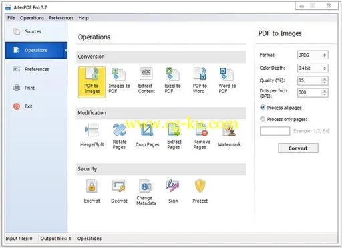Select the Sign PDF tool
Image resolution: width=342 pixels, height=248 pixels.
(x=173, y=191)
